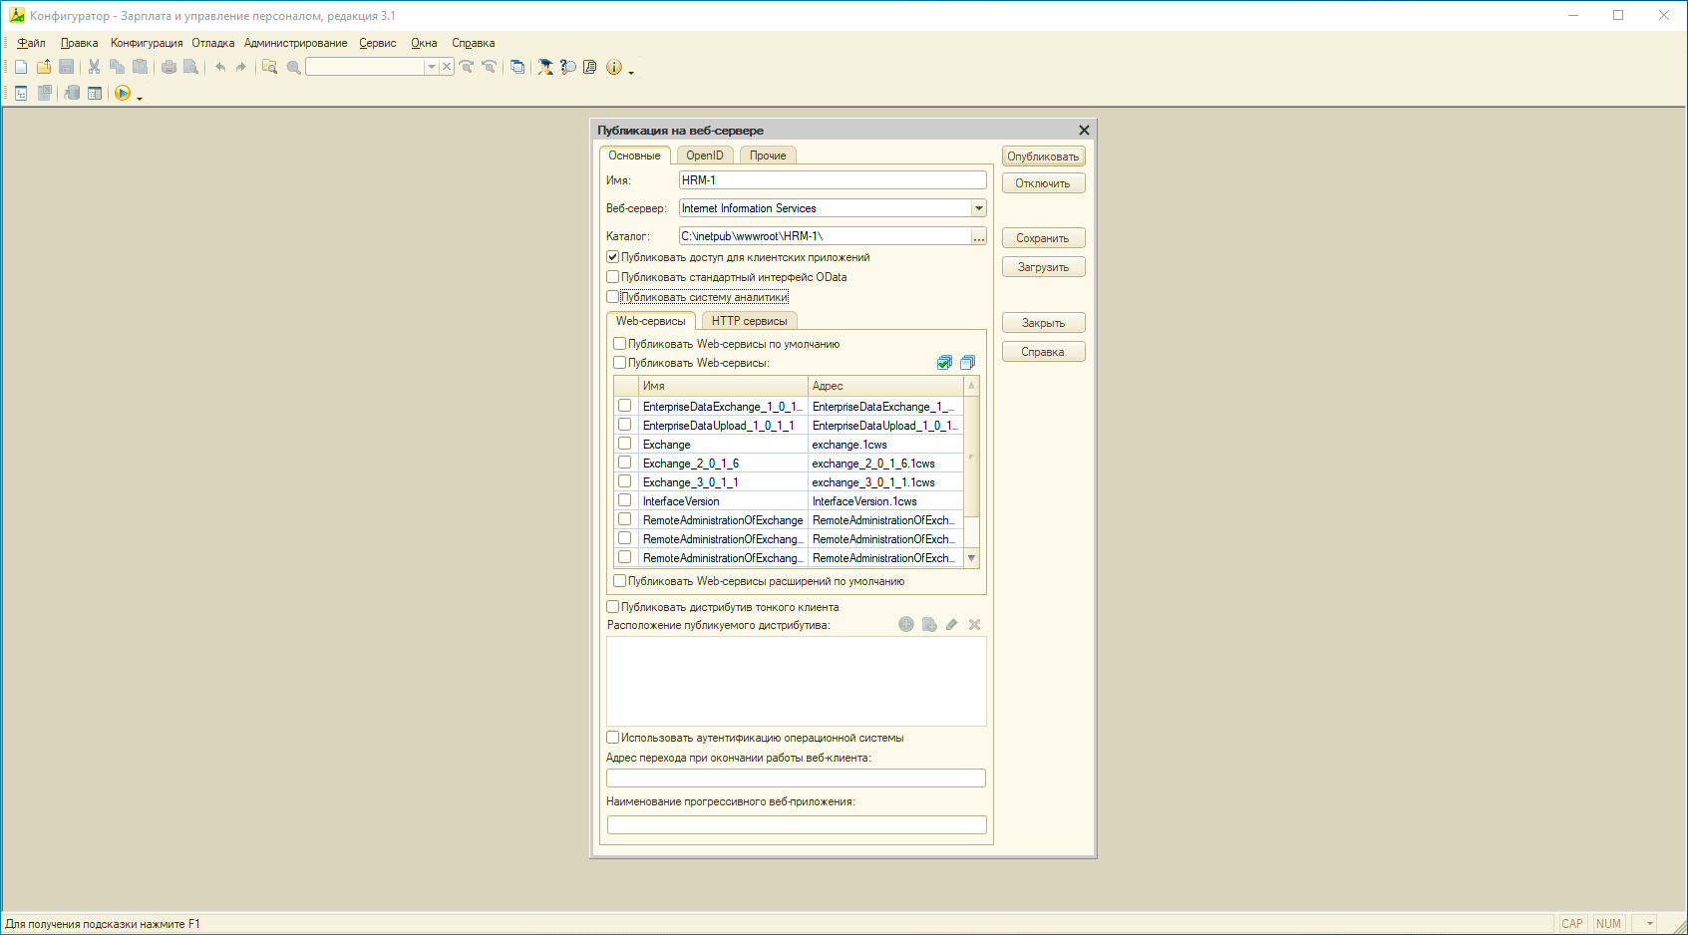Click the New document toolbar icon
The width and height of the screenshot is (1688, 935).
tap(21, 67)
